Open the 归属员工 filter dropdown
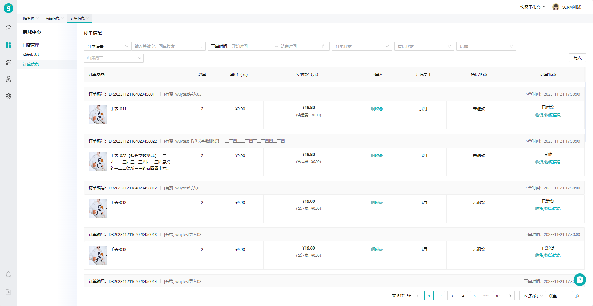 [x=114, y=58]
